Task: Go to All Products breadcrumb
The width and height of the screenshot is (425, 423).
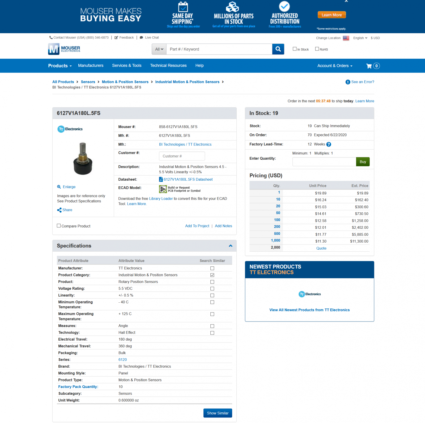Action: (63, 82)
